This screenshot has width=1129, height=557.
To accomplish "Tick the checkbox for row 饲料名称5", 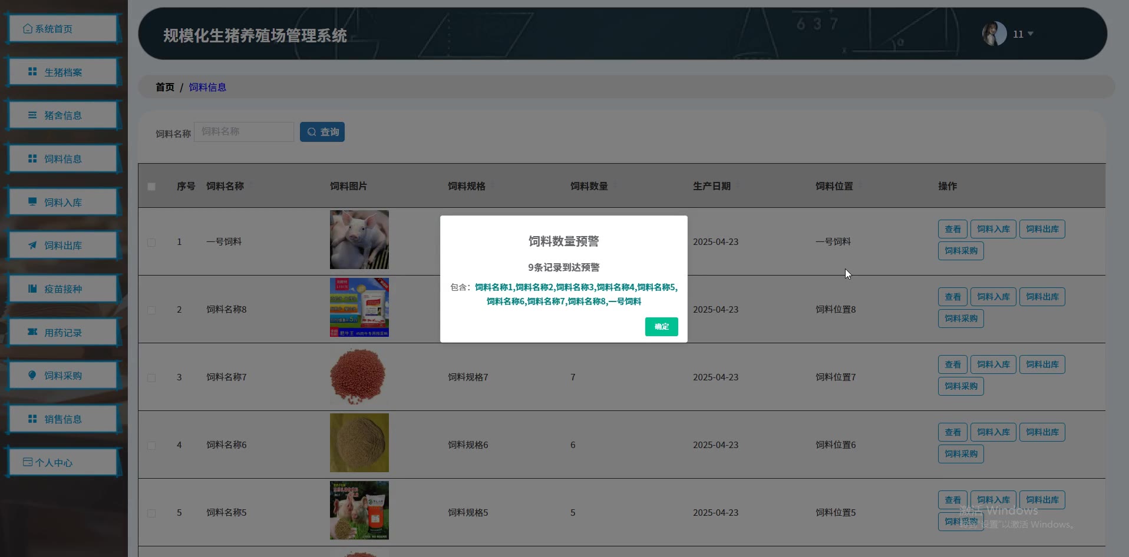I will [151, 513].
